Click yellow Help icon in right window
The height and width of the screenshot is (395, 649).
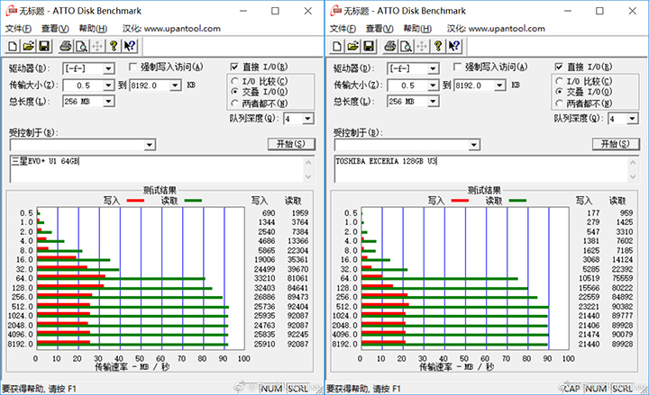point(438,46)
